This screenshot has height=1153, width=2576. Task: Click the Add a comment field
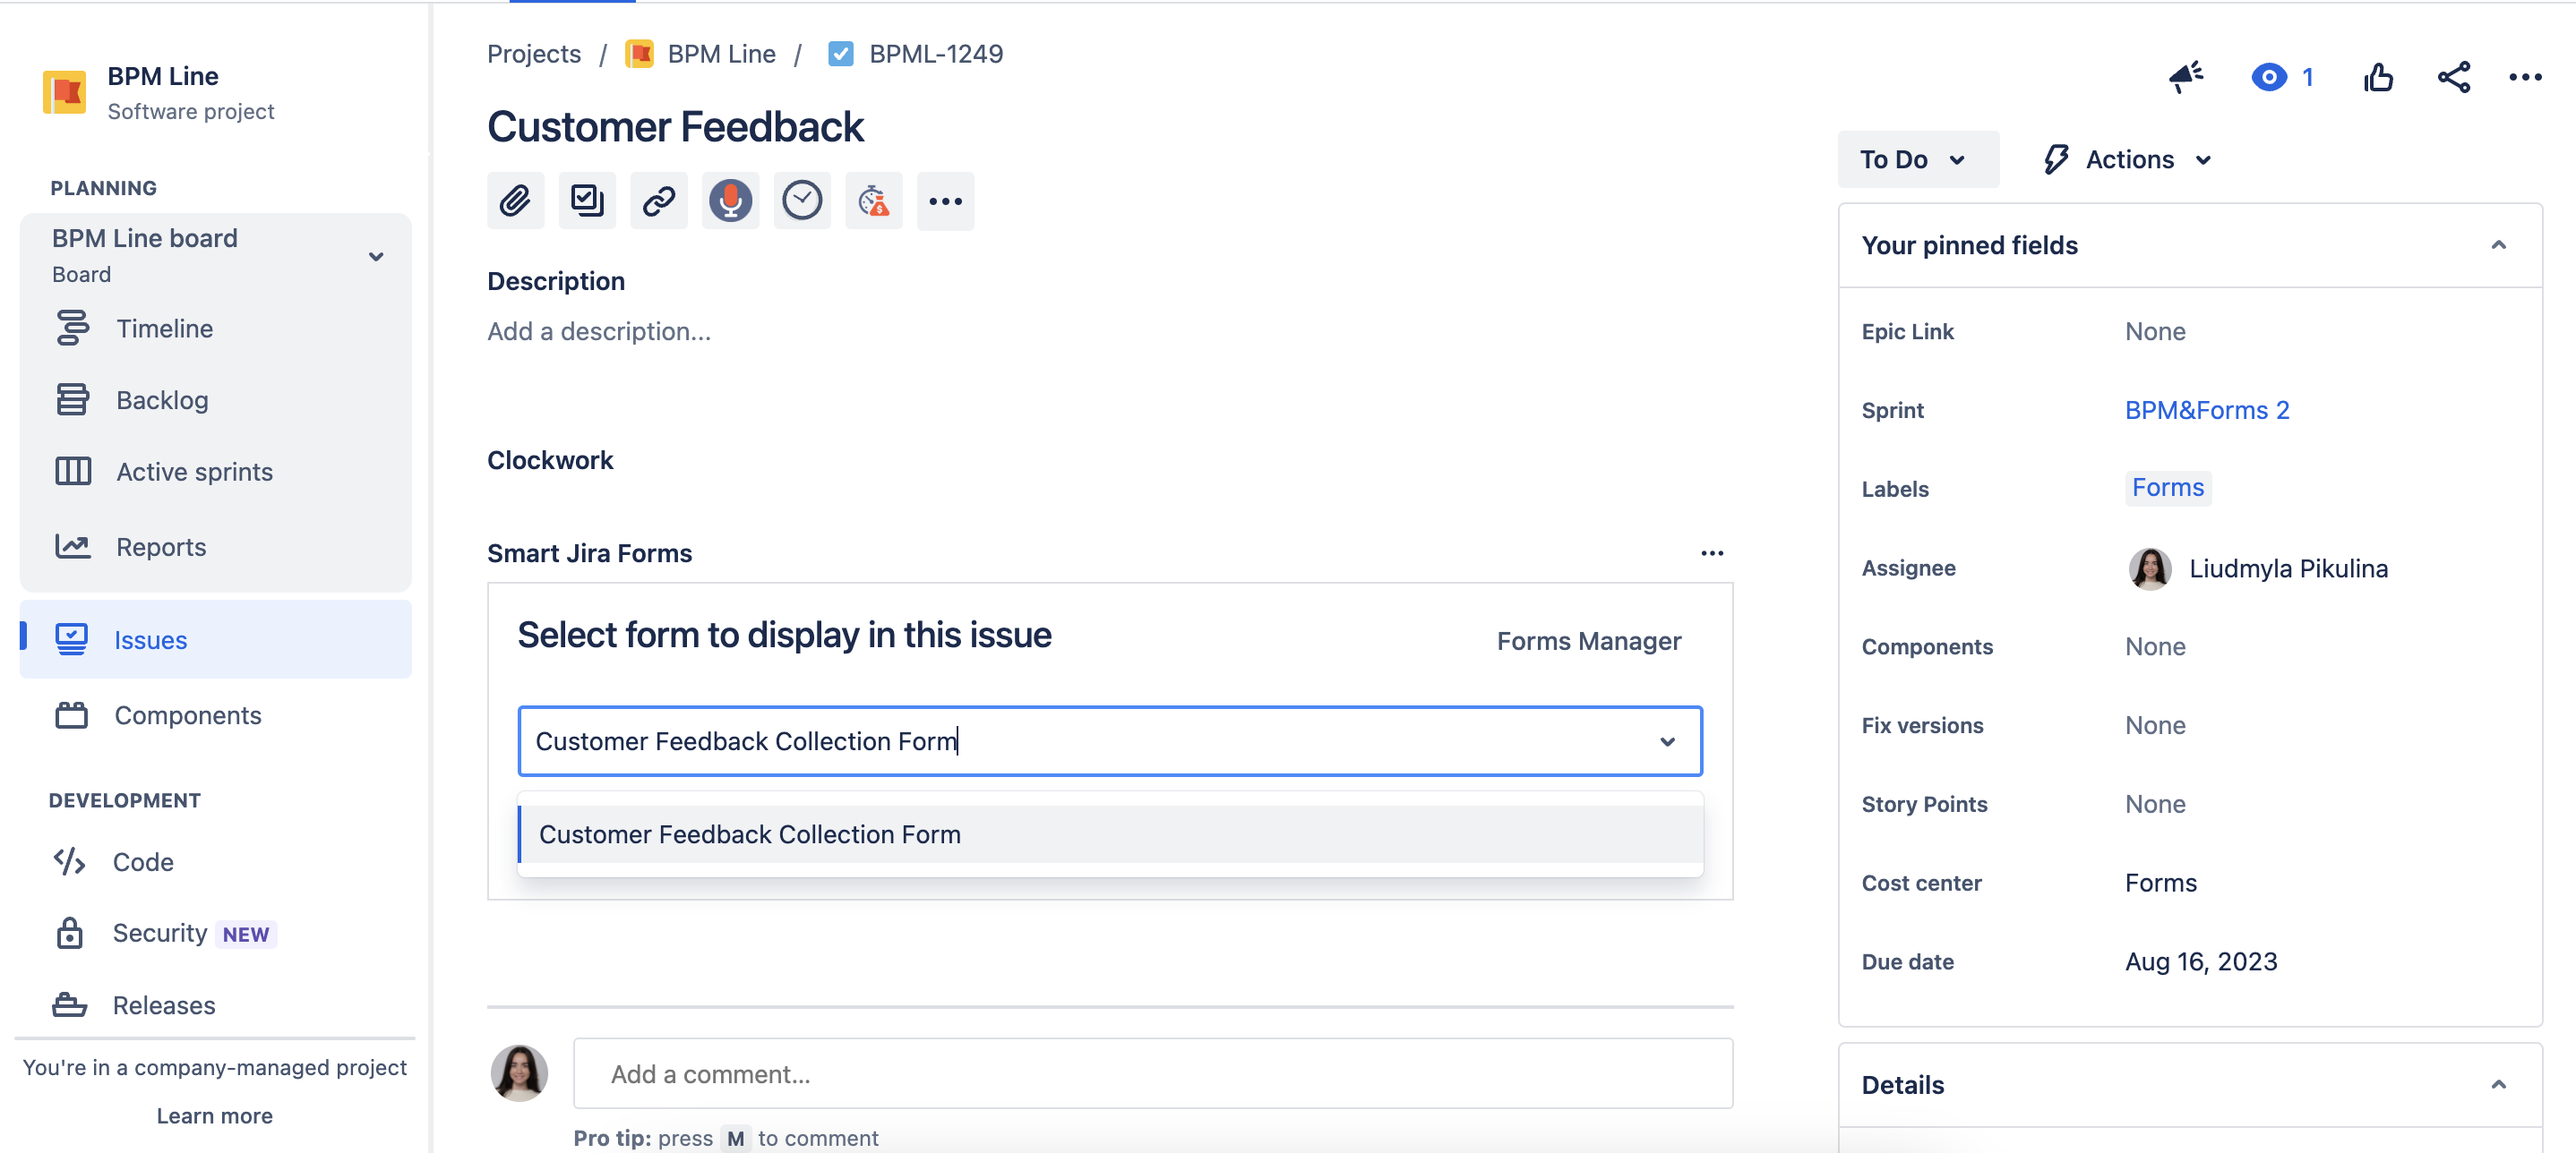point(1152,1074)
